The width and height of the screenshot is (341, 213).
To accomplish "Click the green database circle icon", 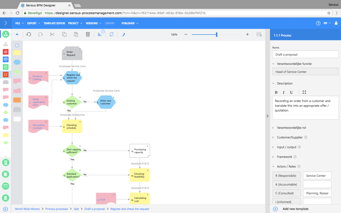I will point(6,198).
